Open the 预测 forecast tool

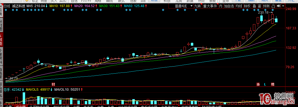pyautogui.click(x=266, y=6)
